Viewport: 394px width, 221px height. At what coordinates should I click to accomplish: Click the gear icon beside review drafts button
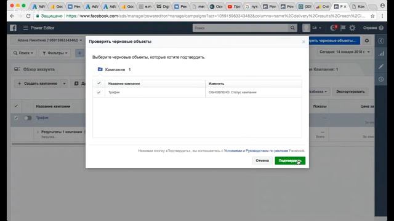point(367,41)
